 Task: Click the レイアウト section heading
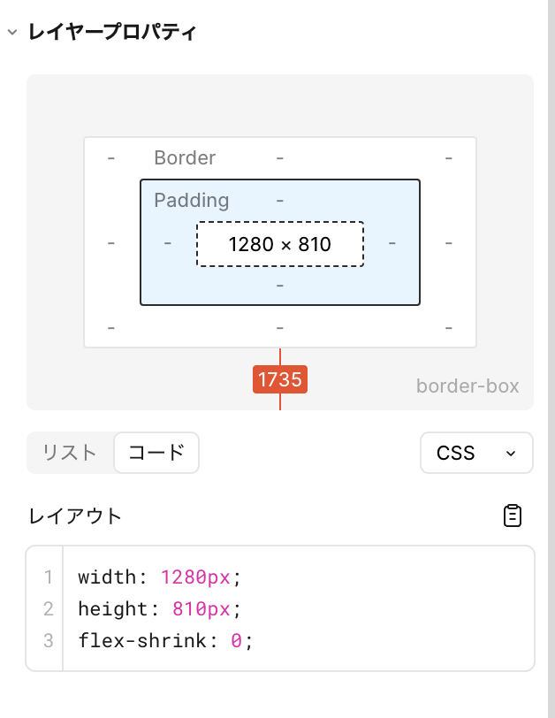click(x=76, y=516)
